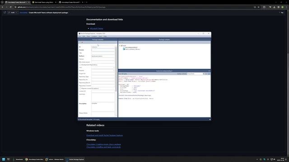Image resolution: width=289 pixels, height=162 pixels.
Task: Click the Repository Branch field
Action: [x=103, y=83]
